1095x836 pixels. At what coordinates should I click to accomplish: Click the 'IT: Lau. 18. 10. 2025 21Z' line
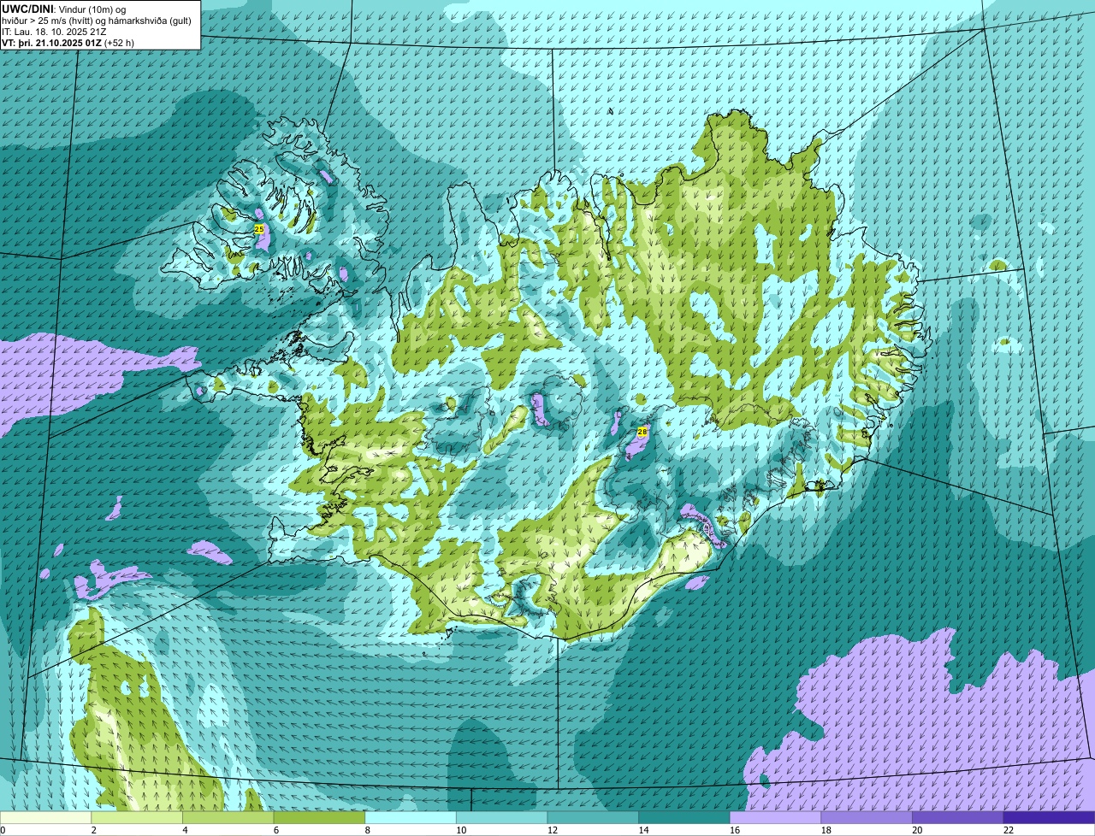[x=54, y=31]
